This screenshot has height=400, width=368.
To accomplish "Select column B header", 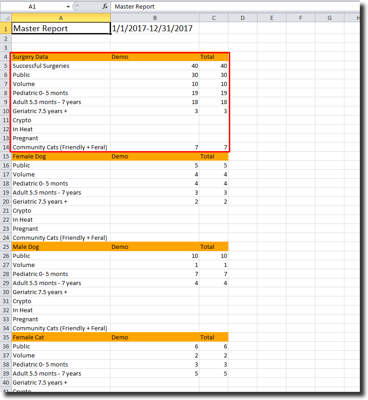I will 155,18.
